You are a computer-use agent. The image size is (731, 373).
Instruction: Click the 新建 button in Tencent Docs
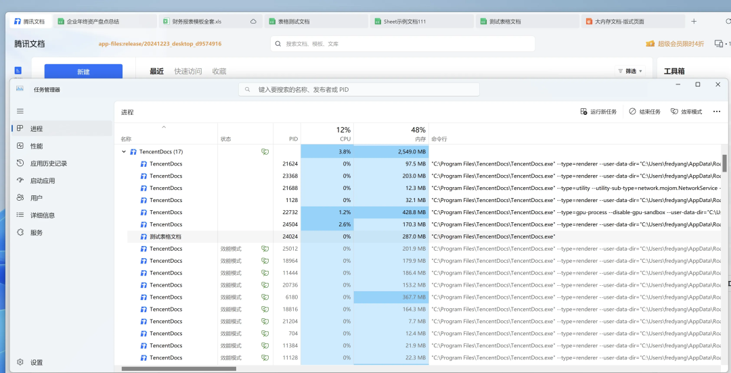(83, 72)
